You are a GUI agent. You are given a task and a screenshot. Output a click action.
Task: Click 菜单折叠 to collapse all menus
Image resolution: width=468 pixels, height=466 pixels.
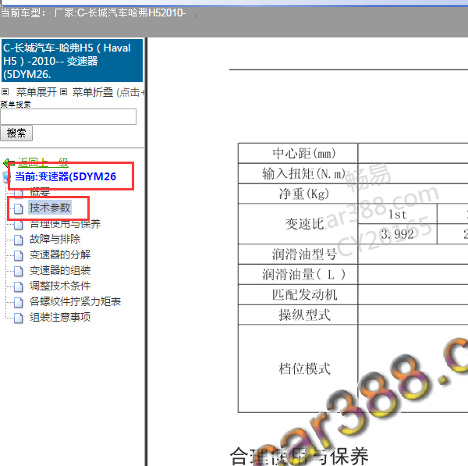(93, 92)
